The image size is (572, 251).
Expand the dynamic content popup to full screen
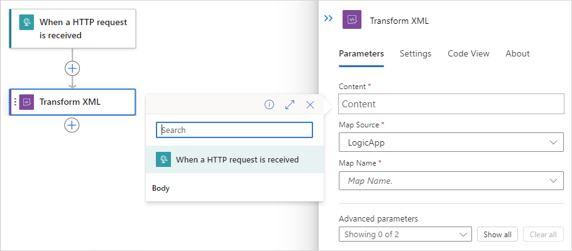coord(290,105)
